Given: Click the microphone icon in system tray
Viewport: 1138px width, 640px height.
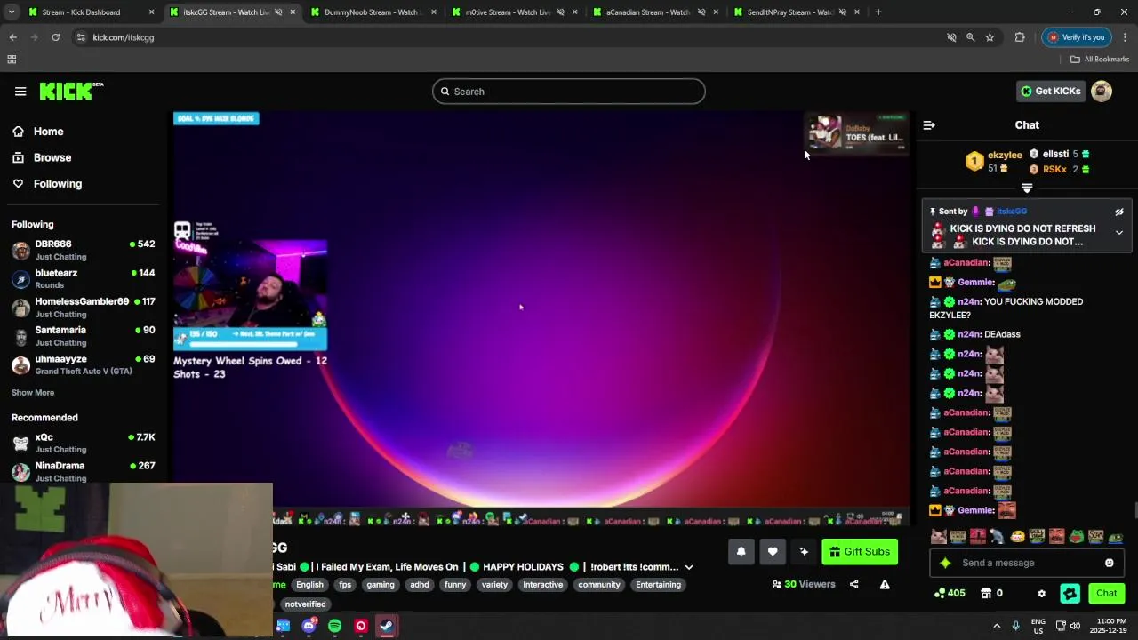Looking at the screenshot, I should pyautogui.click(x=1016, y=626).
